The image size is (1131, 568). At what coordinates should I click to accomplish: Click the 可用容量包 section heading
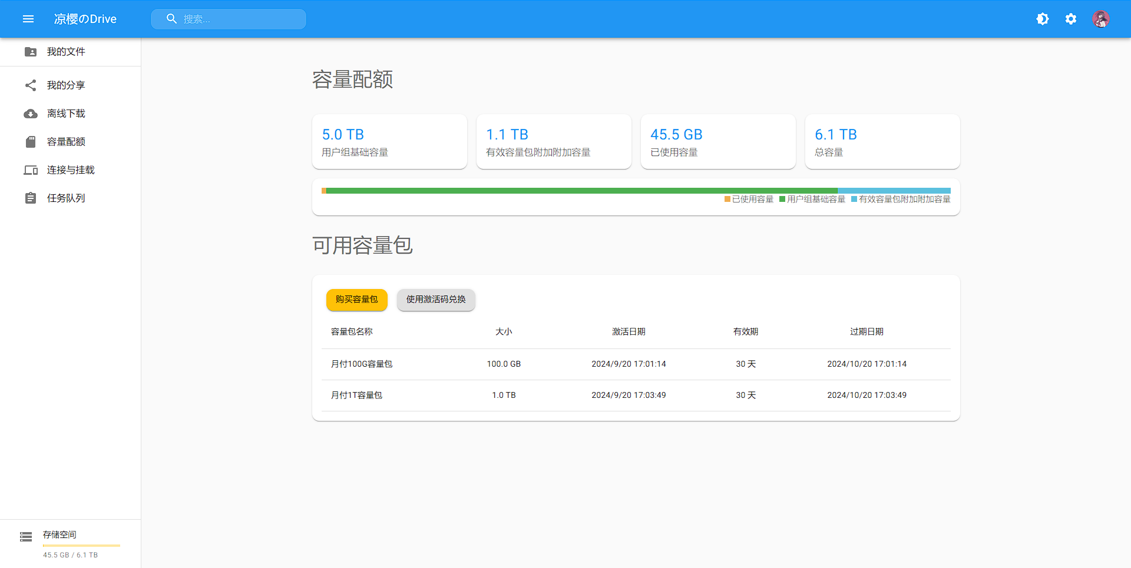362,245
